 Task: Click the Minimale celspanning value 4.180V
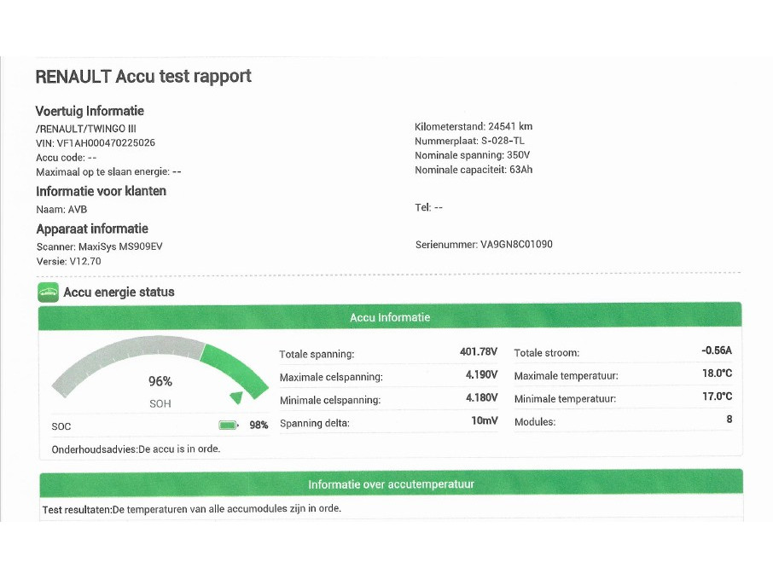[x=481, y=397]
